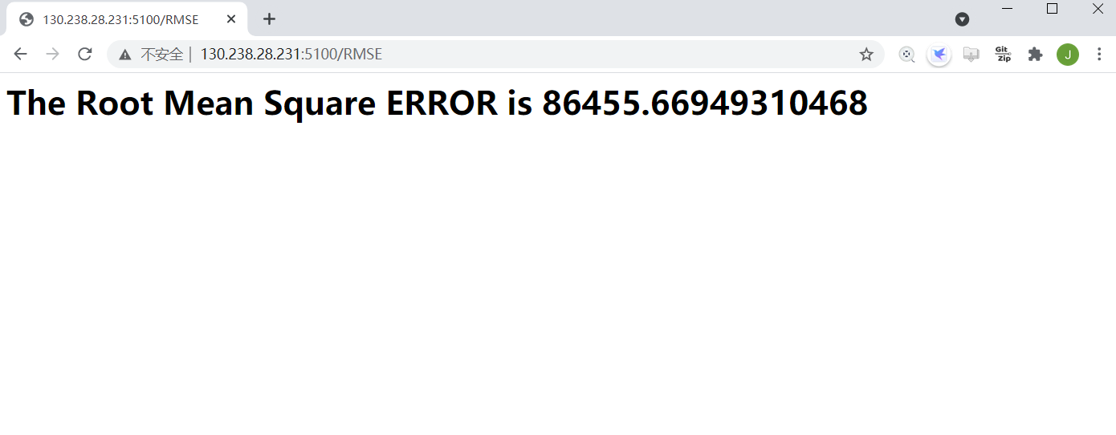Image resolution: width=1116 pixels, height=435 pixels.
Task: Click the forward navigation arrow
Action: [x=52, y=55]
